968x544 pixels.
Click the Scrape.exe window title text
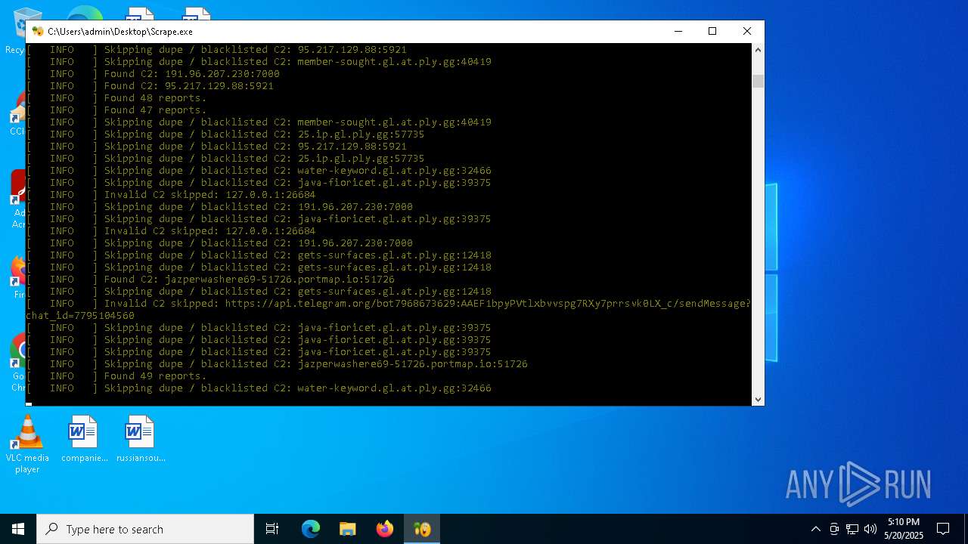pyautogui.click(x=120, y=32)
